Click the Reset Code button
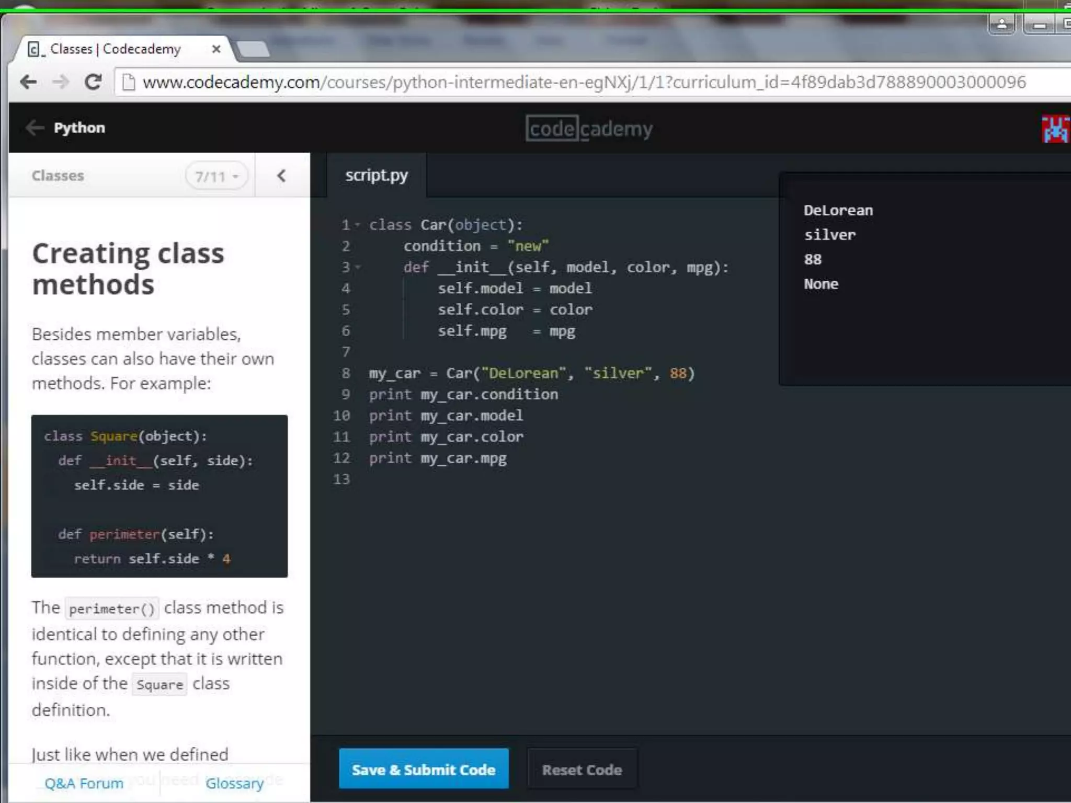Viewport: 1071px width, 803px height. (582, 769)
